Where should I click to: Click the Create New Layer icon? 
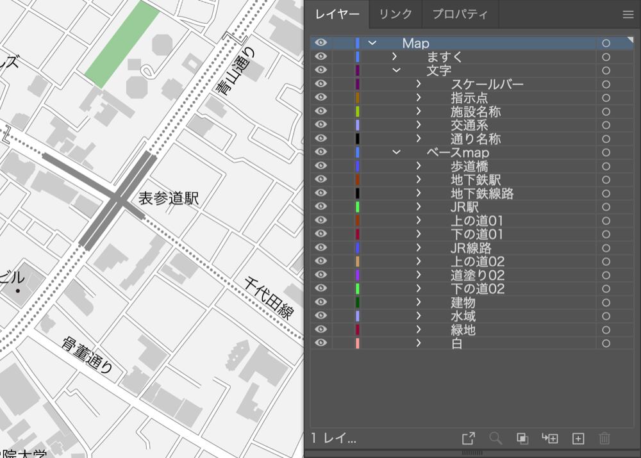point(578,438)
